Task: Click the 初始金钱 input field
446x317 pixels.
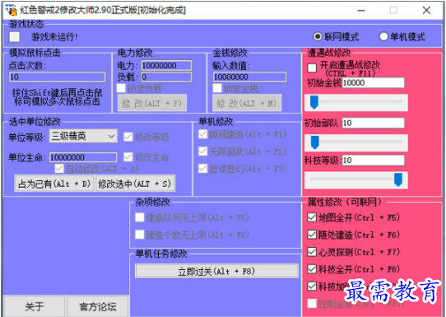Action: pos(373,83)
